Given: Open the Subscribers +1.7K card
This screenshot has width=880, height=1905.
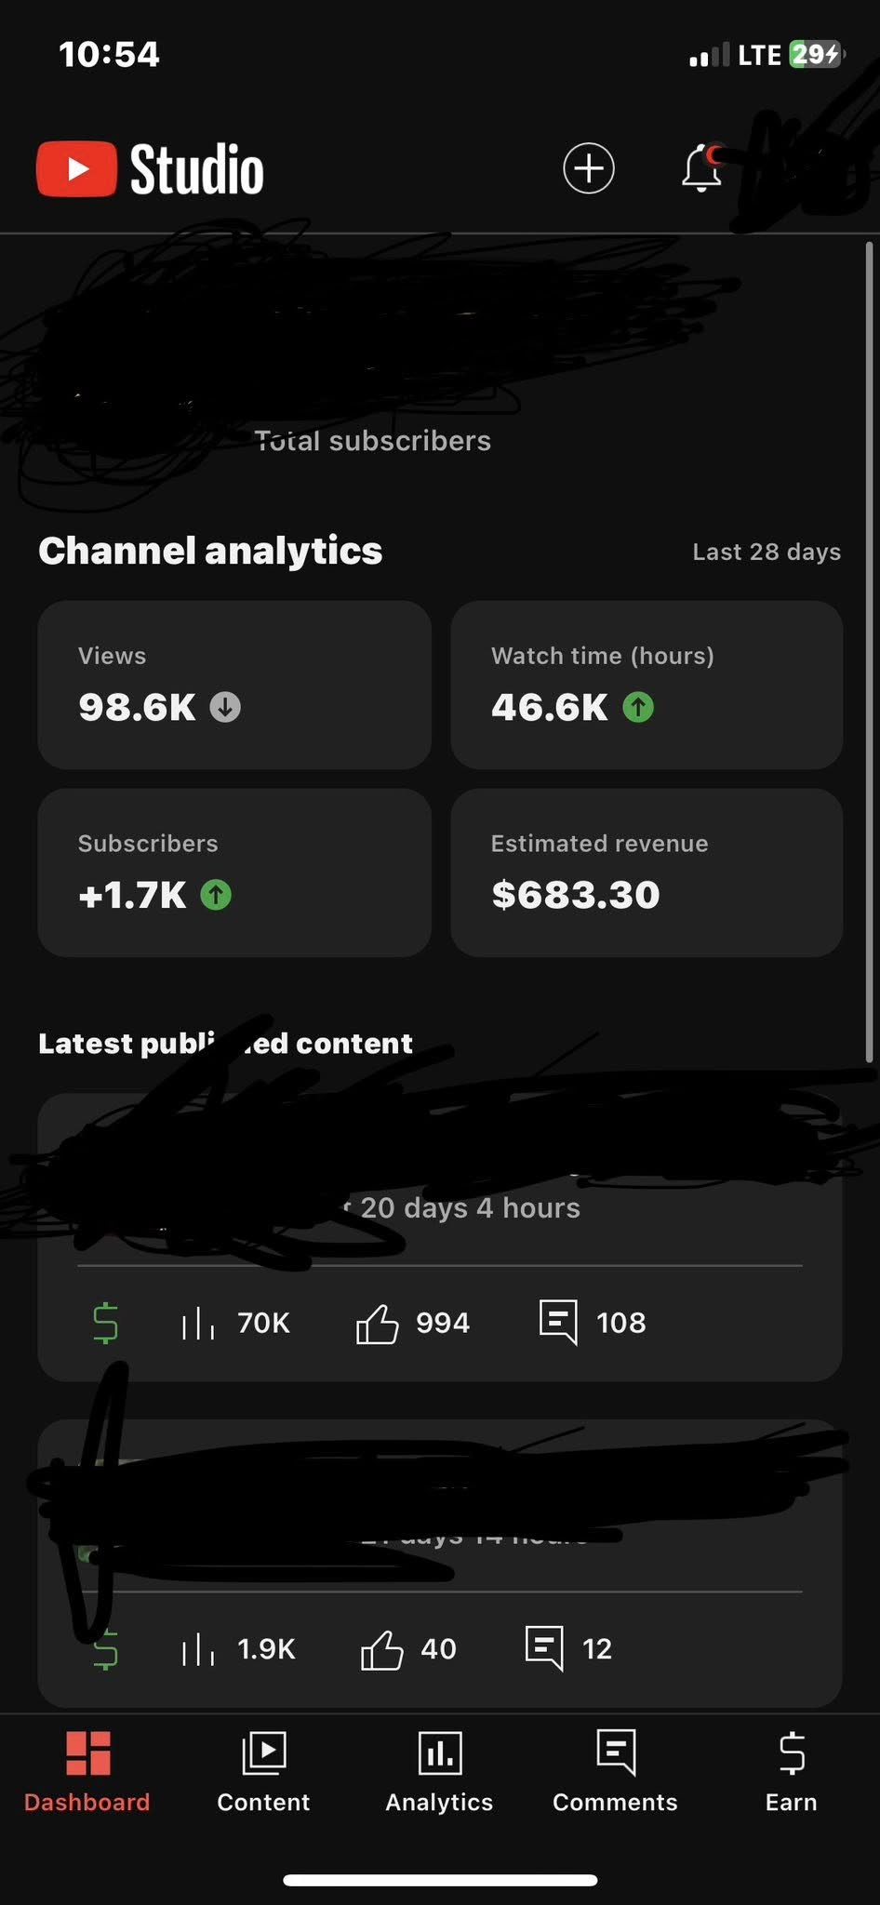Looking at the screenshot, I should [234, 873].
